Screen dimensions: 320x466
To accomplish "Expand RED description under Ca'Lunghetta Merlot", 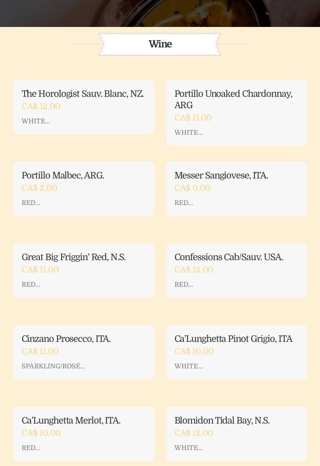I will pyautogui.click(x=31, y=448).
